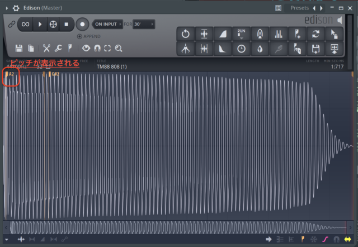The height and width of the screenshot is (247, 358).
Task: Toggle the loop (infinity) button
Action: click(x=25, y=24)
